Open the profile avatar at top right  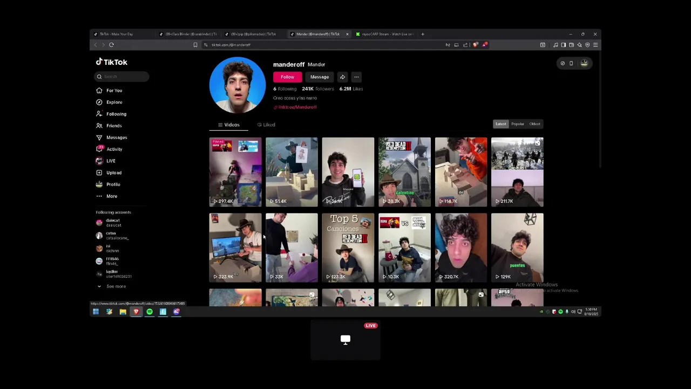click(x=584, y=63)
